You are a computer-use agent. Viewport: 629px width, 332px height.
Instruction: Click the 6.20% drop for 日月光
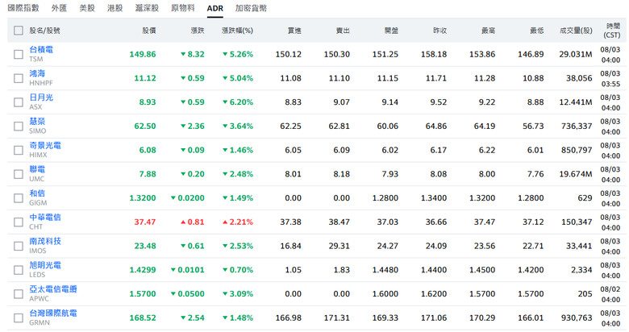(238, 102)
